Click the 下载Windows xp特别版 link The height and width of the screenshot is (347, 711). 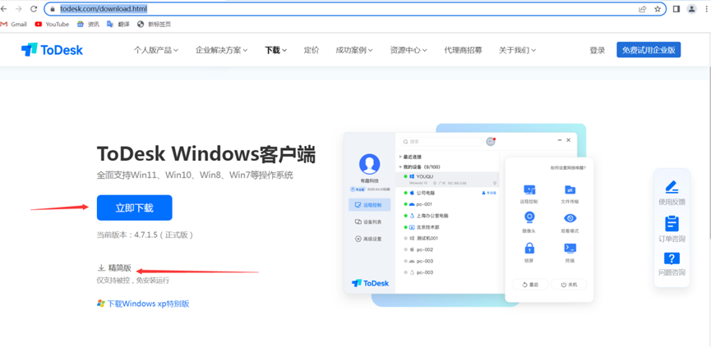point(147,304)
